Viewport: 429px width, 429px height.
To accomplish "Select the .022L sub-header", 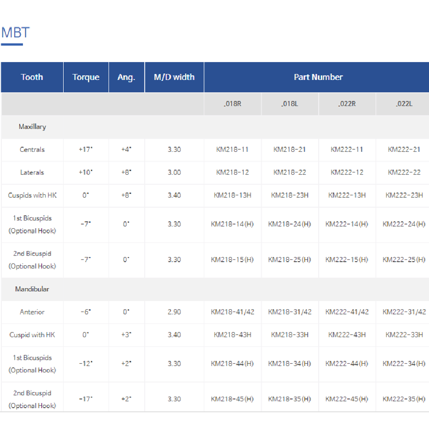I will click(404, 104).
